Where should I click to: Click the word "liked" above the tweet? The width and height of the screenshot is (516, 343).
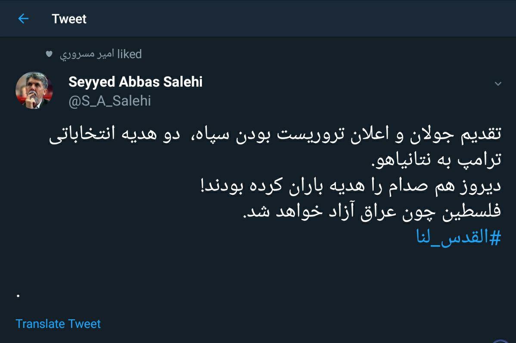click(130, 54)
